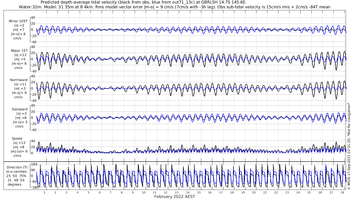Click day '5' on the date axis
The height and width of the screenshot is (202, 353).
pos(89,192)
